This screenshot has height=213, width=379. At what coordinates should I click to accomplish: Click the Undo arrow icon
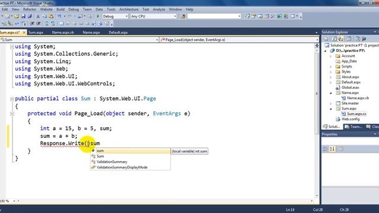pos(59,16)
